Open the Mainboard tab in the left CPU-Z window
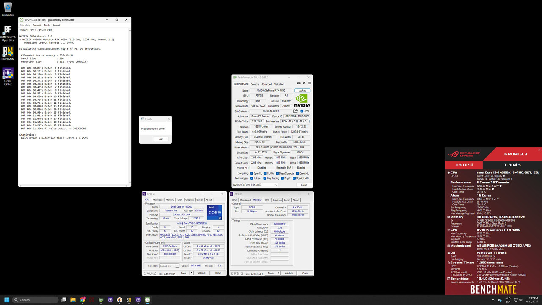Screen dimensions: 542x305 pyautogui.click(x=158, y=200)
